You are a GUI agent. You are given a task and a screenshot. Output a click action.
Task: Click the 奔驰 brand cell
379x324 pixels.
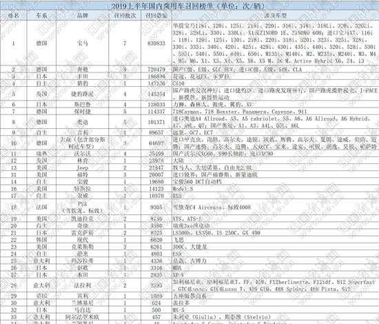83,70
